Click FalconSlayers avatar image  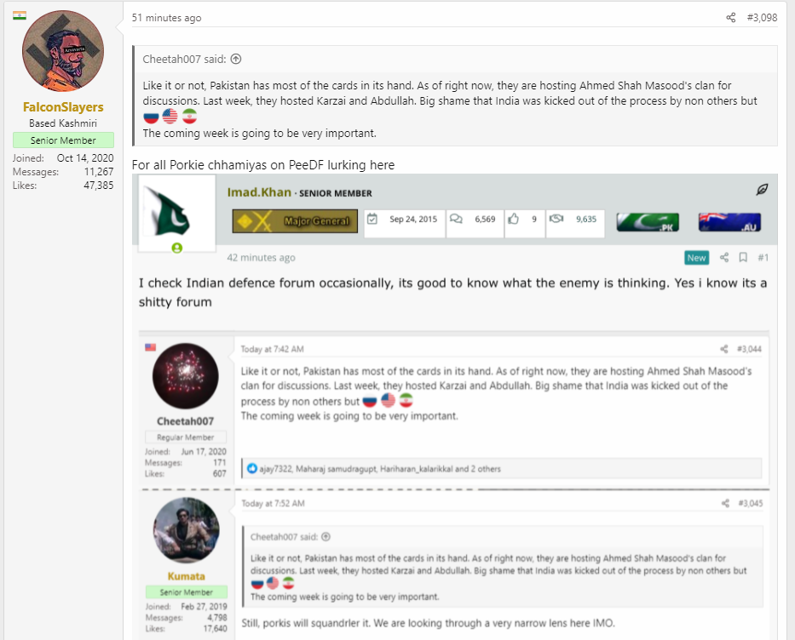[x=63, y=50]
